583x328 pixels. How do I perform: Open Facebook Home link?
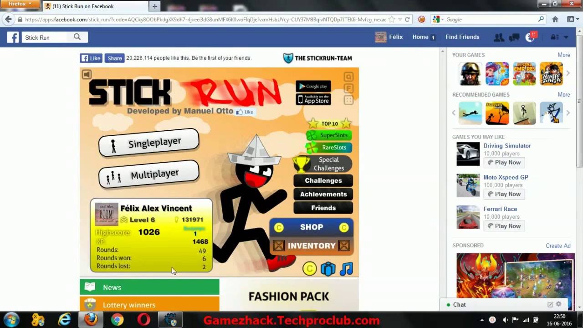pyautogui.click(x=420, y=37)
